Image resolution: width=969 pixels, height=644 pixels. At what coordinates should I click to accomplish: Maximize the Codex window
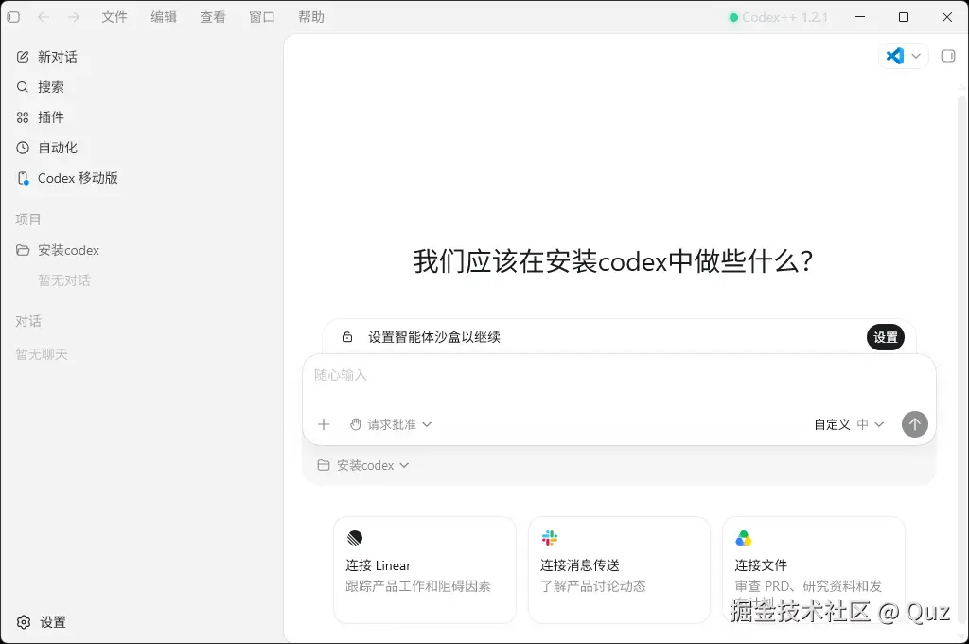pyautogui.click(x=904, y=17)
